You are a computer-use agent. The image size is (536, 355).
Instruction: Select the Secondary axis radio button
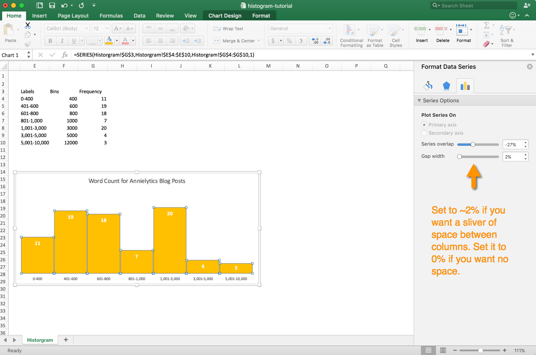(424, 133)
